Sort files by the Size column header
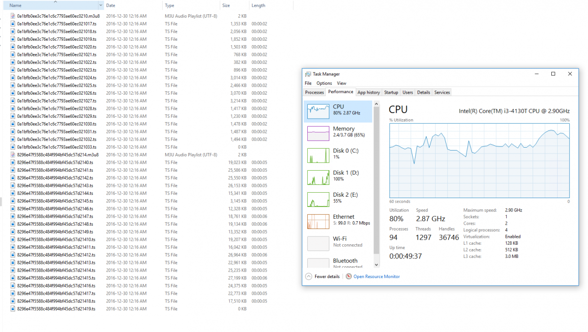 click(x=234, y=5)
